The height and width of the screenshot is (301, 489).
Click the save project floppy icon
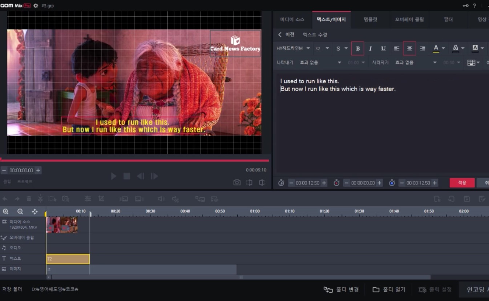467,199
